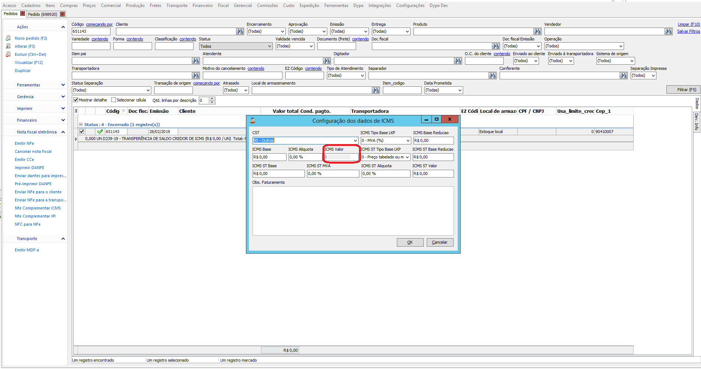Expand the detail row arrow for D239-19

[76, 139]
